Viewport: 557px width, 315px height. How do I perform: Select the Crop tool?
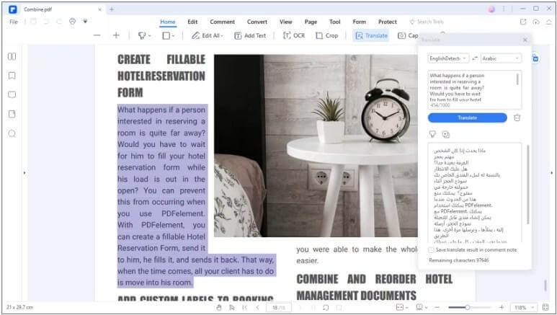coord(327,35)
